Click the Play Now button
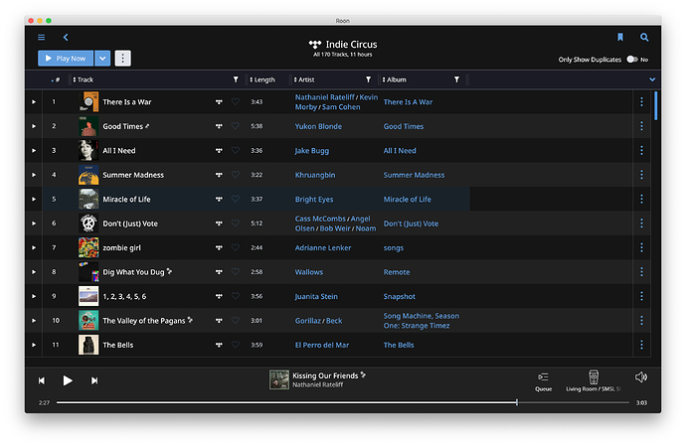 (66, 59)
